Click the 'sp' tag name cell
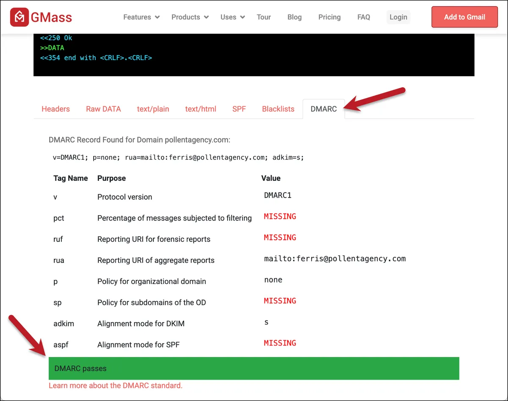 (x=57, y=303)
